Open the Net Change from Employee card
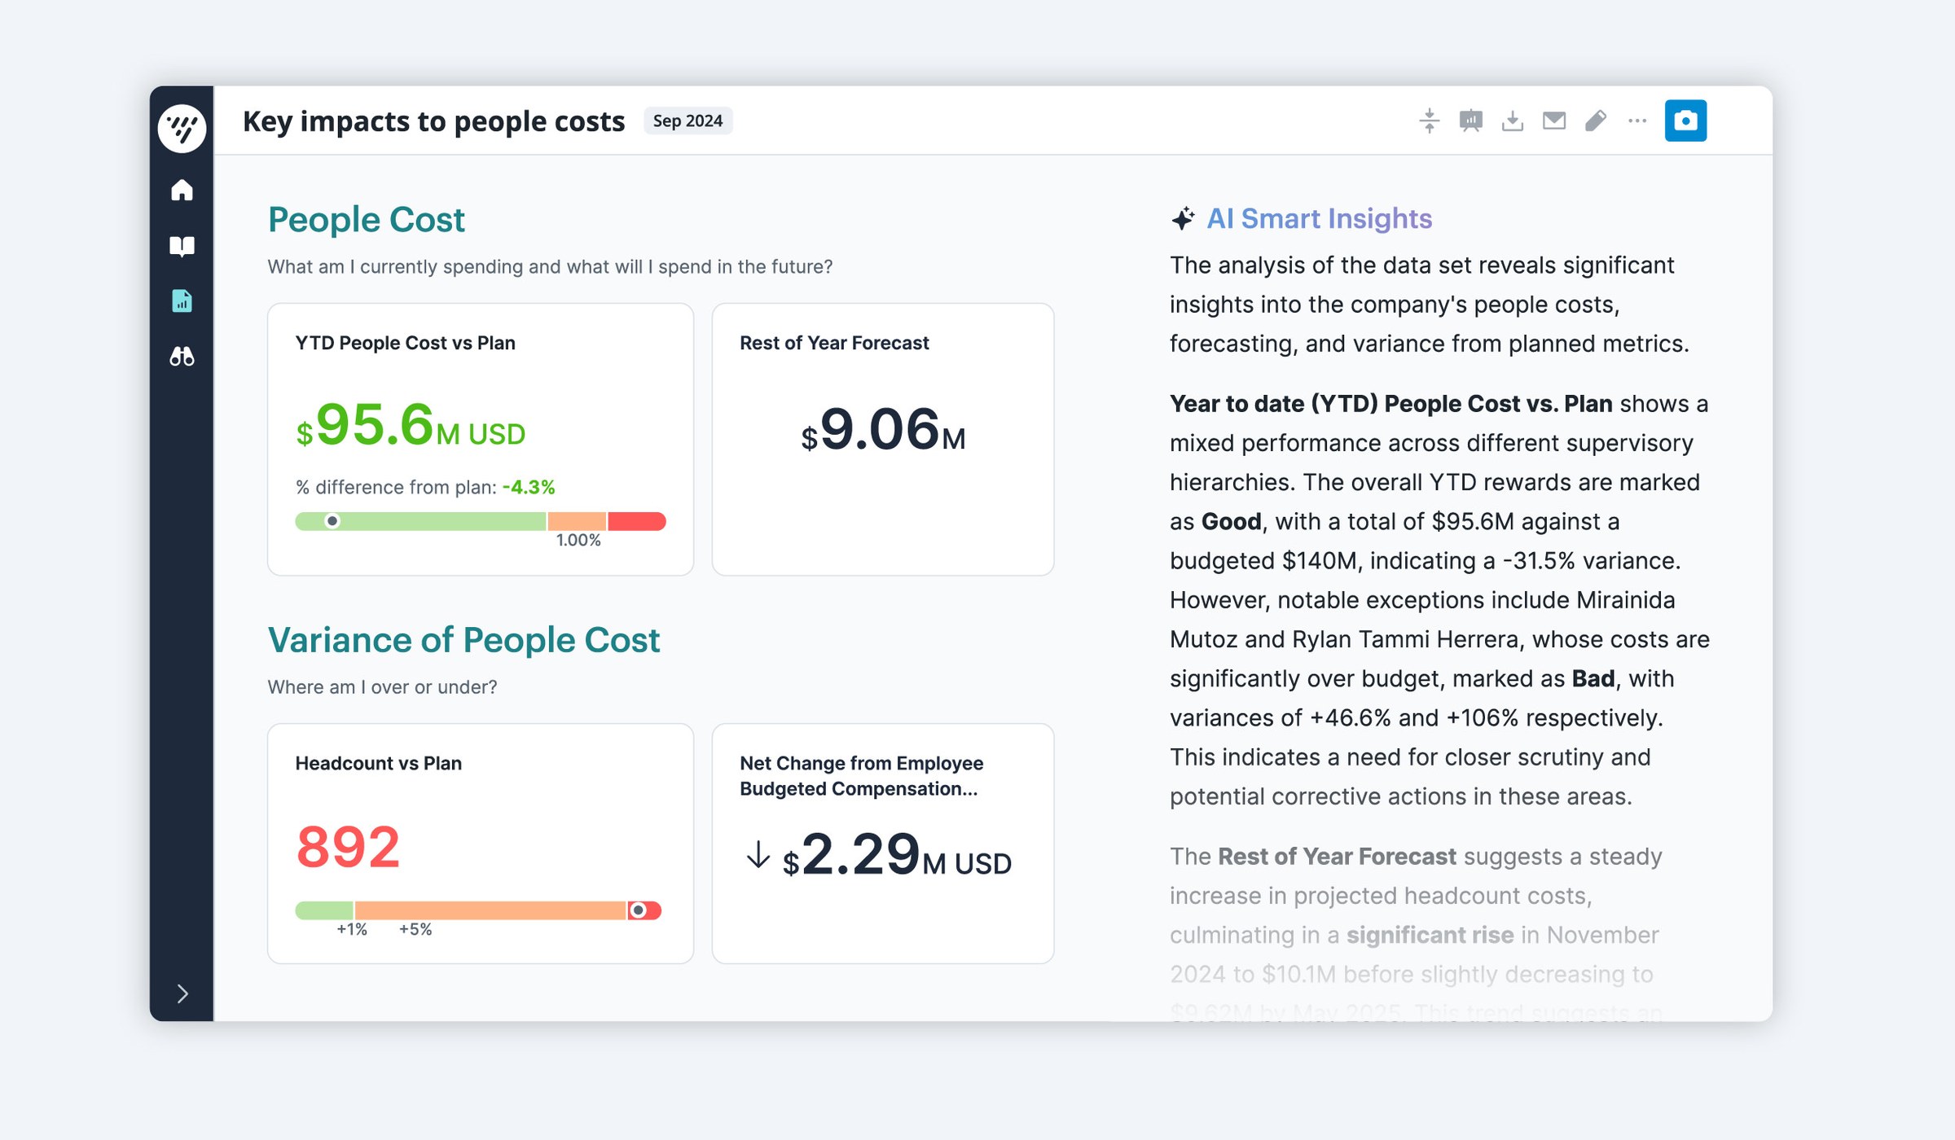This screenshot has width=1955, height=1140. 883,844
